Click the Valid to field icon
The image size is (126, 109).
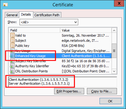pos(12,35)
